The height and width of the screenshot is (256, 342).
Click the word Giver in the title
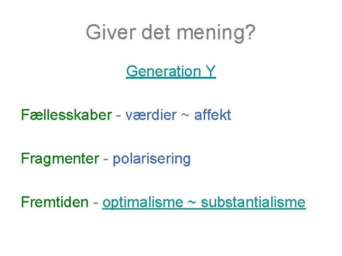pyautogui.click(x=111, y=32)
